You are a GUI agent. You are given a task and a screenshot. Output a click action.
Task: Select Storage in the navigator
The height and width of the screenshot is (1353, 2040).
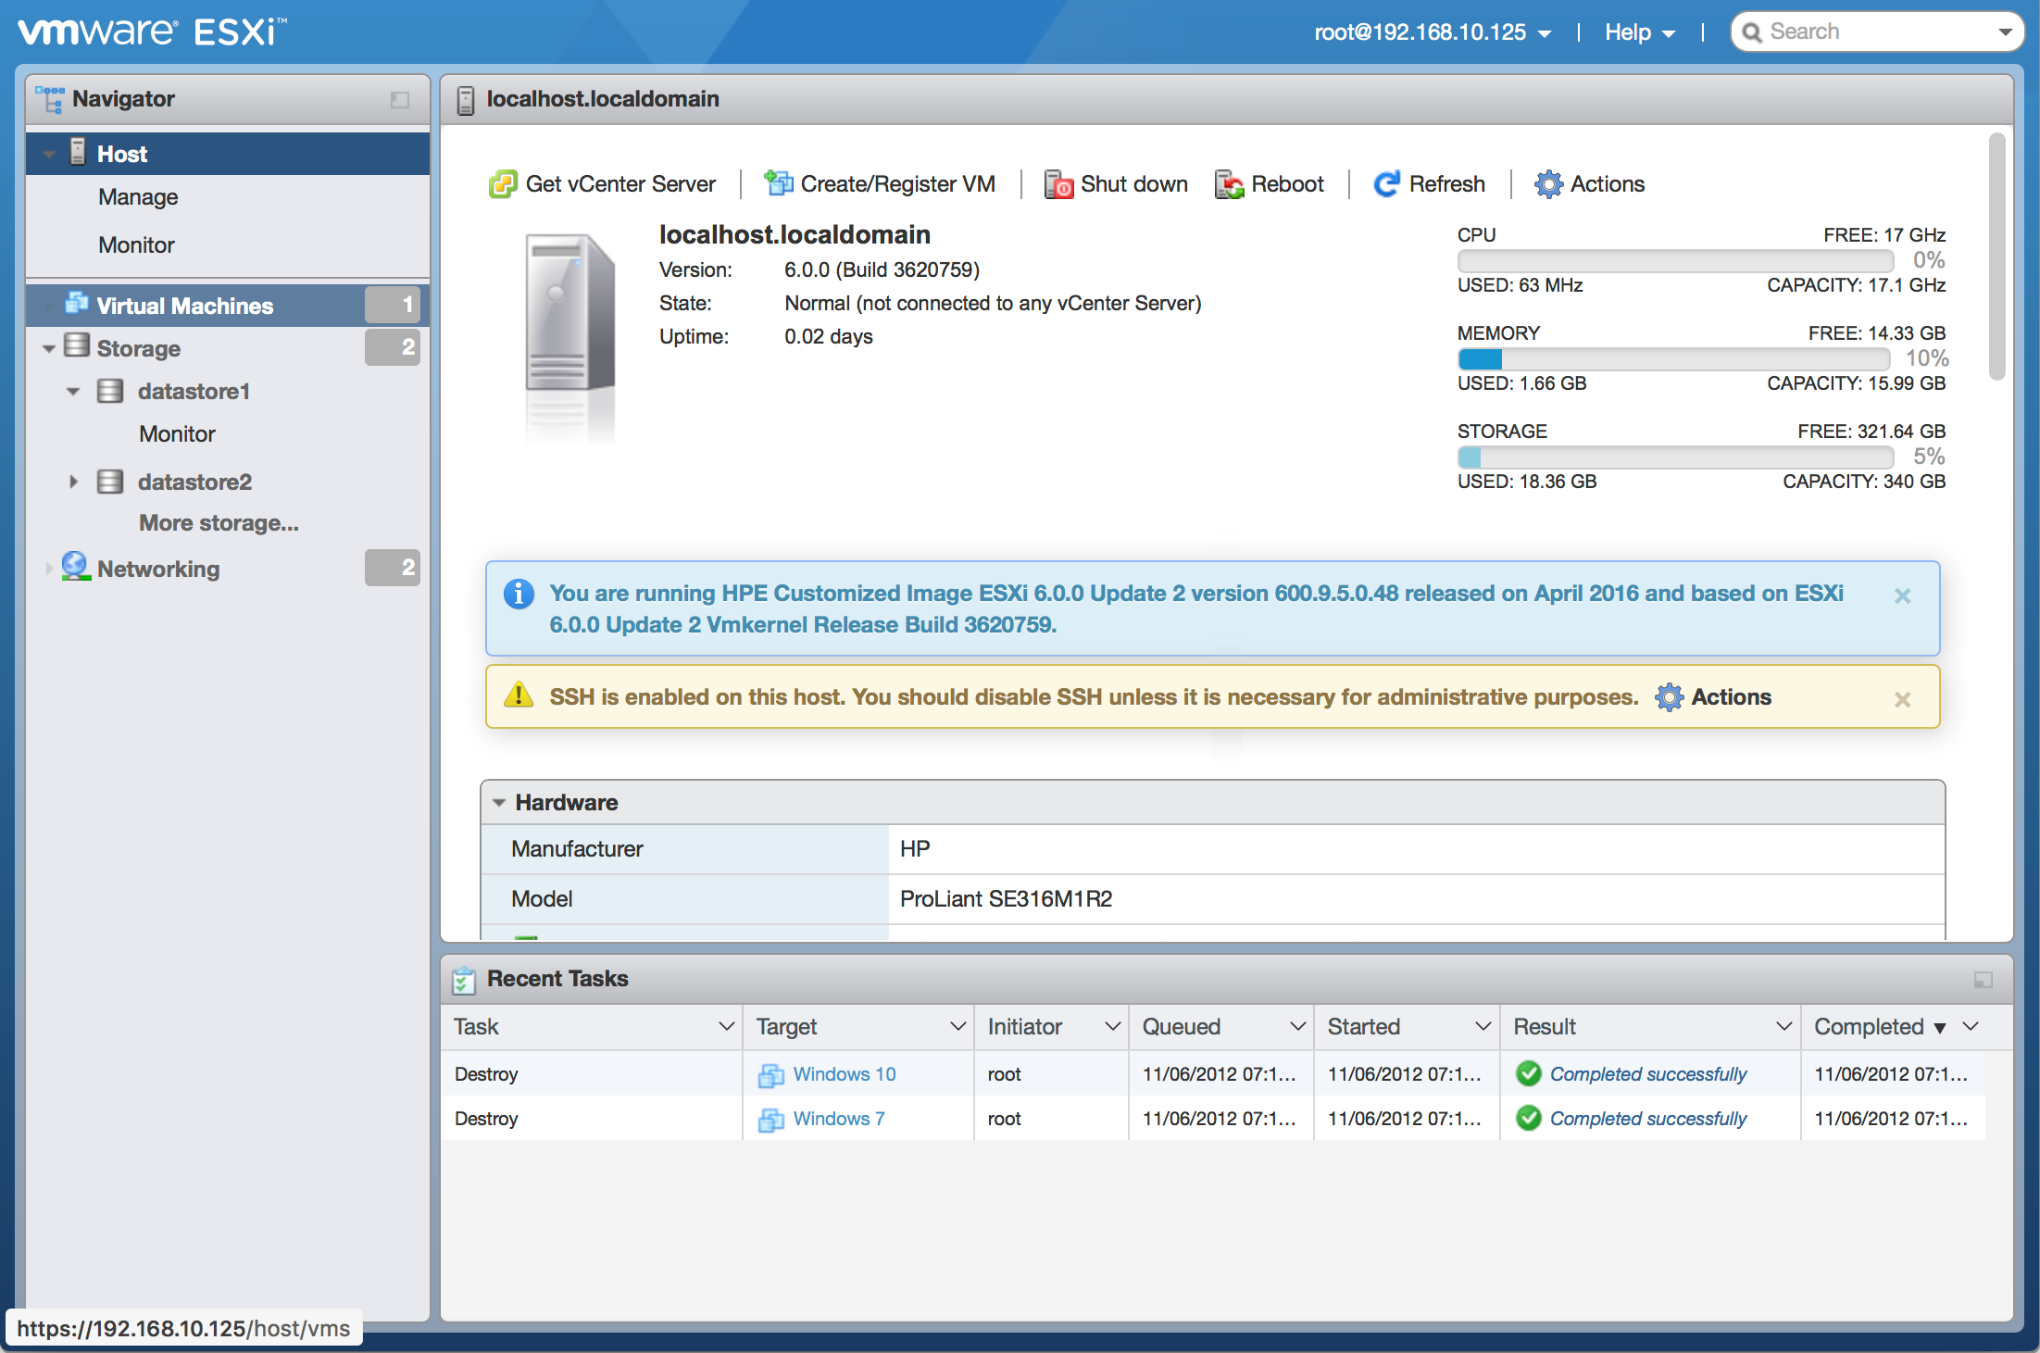tap(138, 349)
